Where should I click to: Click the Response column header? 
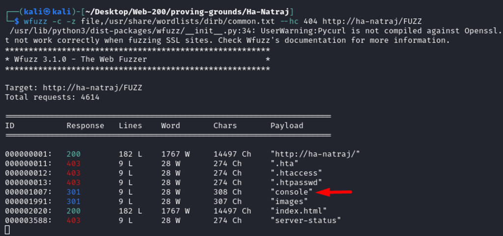[85, 125]
